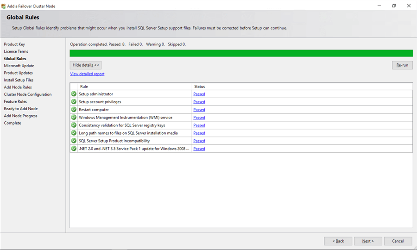Select the Setup administrator rule text
Viewport: 417px width, 250px height.
[x=96, y=94]
